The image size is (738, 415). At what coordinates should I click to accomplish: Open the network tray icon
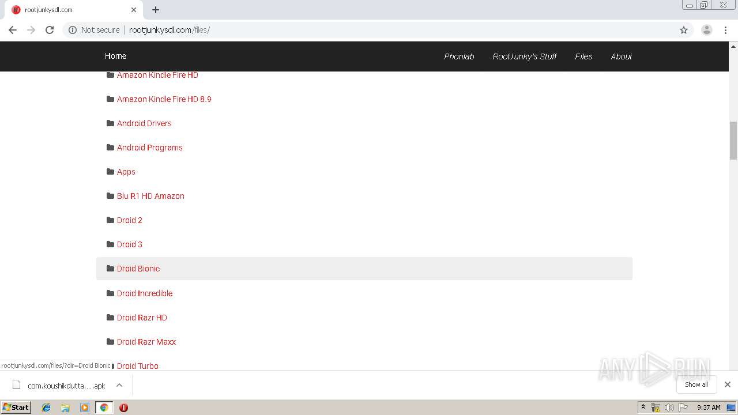click(656, 408)
